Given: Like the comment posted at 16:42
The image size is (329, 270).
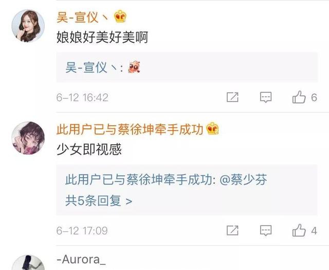Looking at the screenshot, I should pyautogui.click(x=299, y=97).
